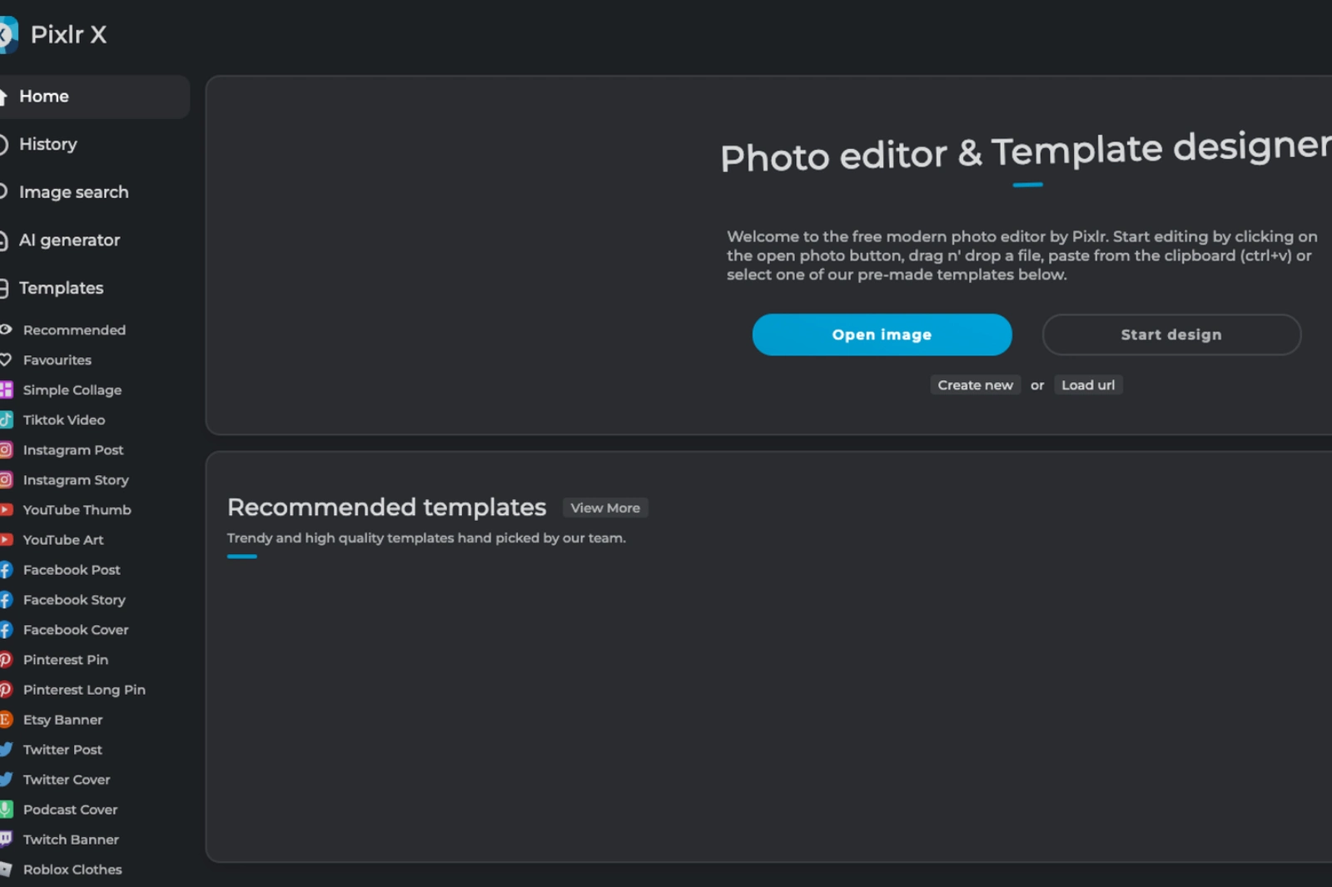Viewport: 1332px width, 887px height.
Task: Select the Instagram Post template icon
Action: coord(5,449)
